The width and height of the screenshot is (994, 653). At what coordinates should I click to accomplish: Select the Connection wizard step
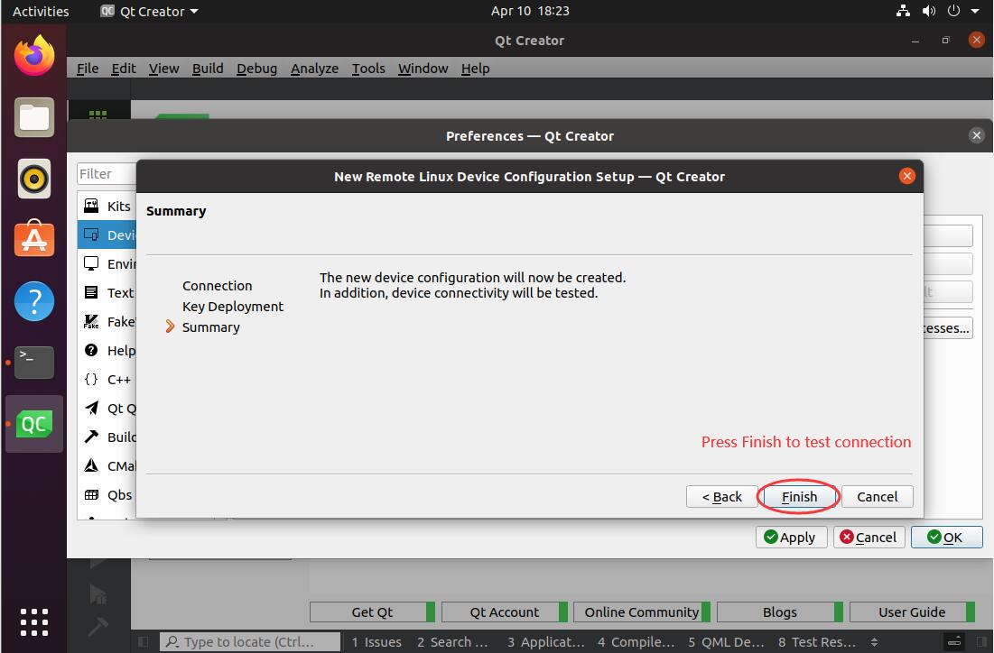click(217, 286)
